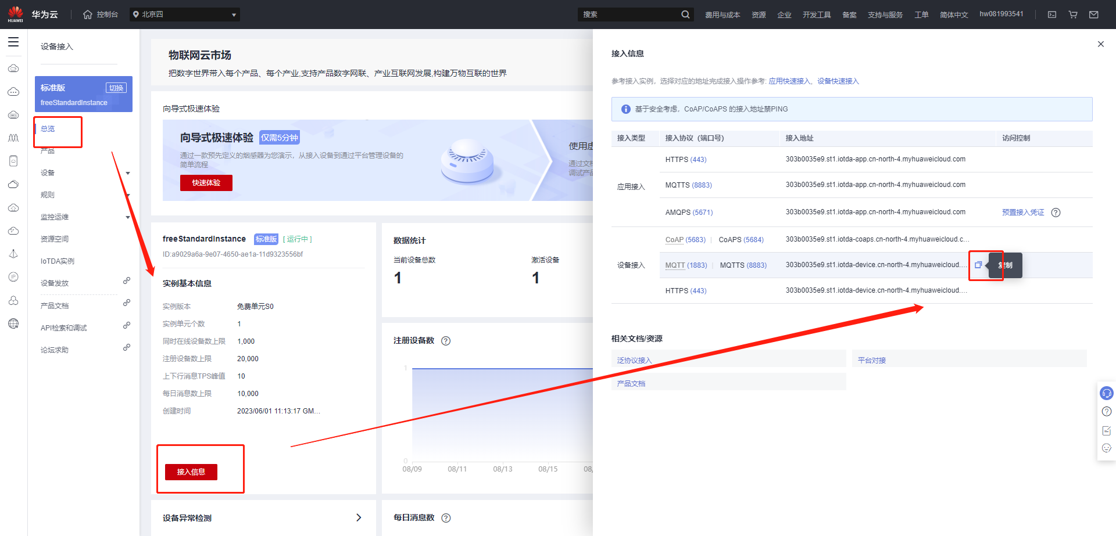The image size is (1116, 536).
Task: Open 支持与服务 top menu
Action: (885, 15)
